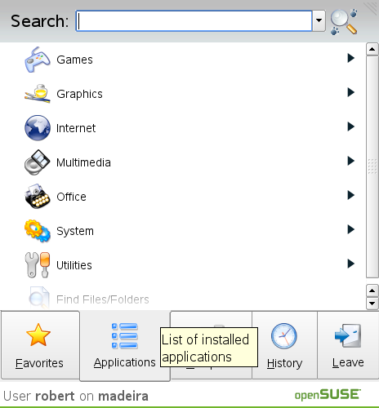Select the Internet globe icon
The height and width of the screenshot is (408, 379).
click(38, 128)
